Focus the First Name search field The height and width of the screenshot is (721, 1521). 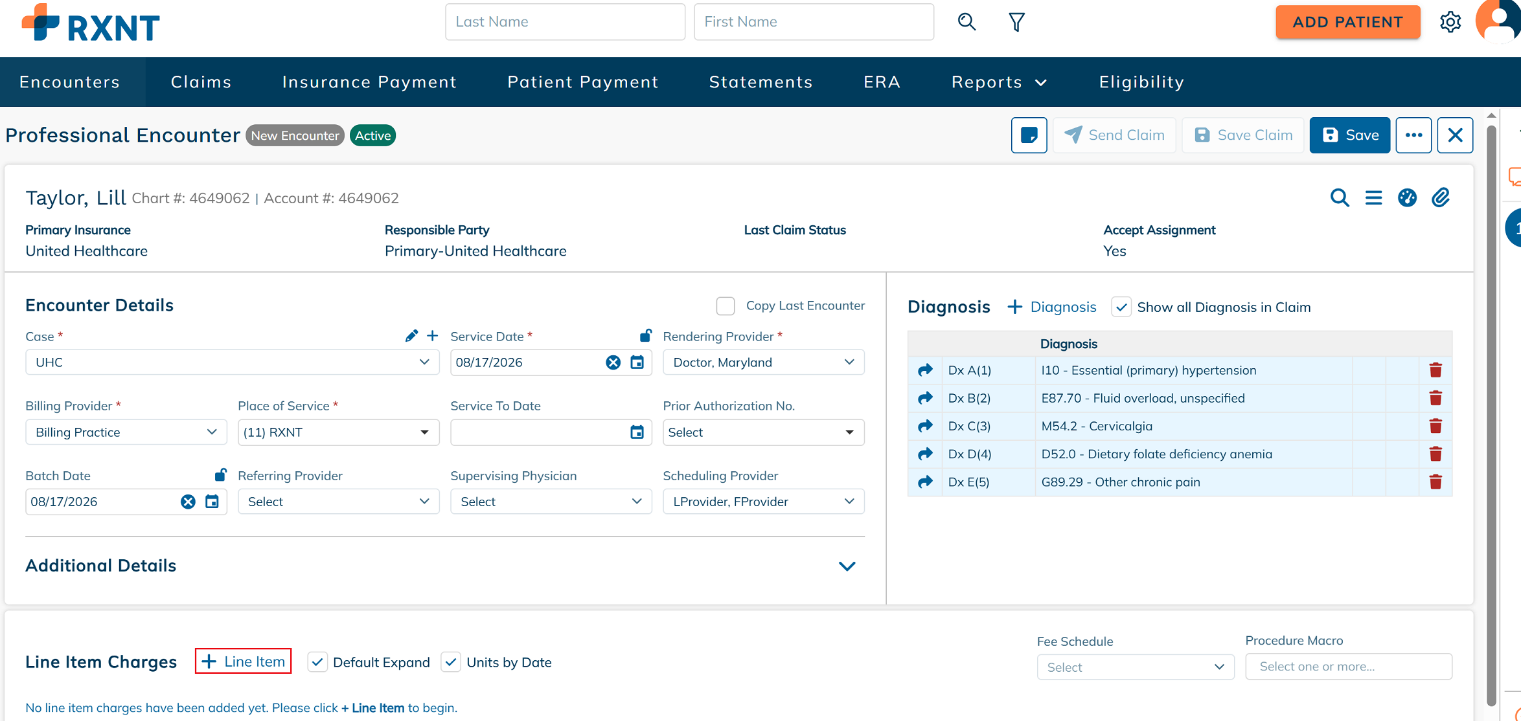coord(814,22)
